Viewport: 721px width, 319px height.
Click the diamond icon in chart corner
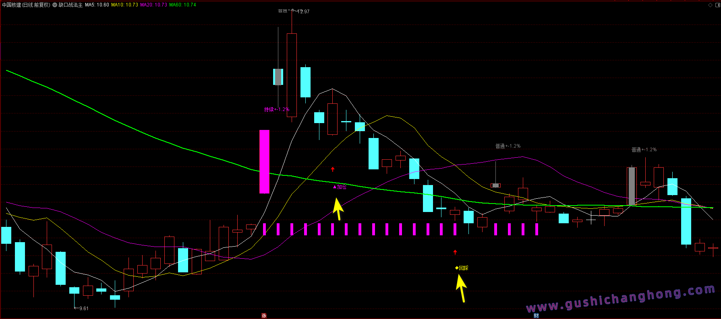point(710,5)
